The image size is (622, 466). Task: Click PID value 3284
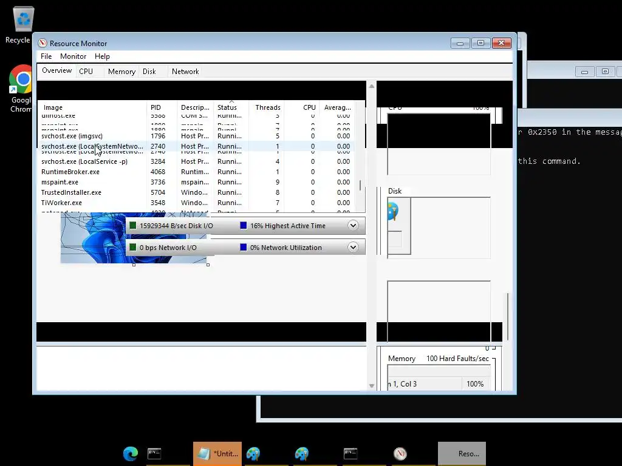[158, 161]
